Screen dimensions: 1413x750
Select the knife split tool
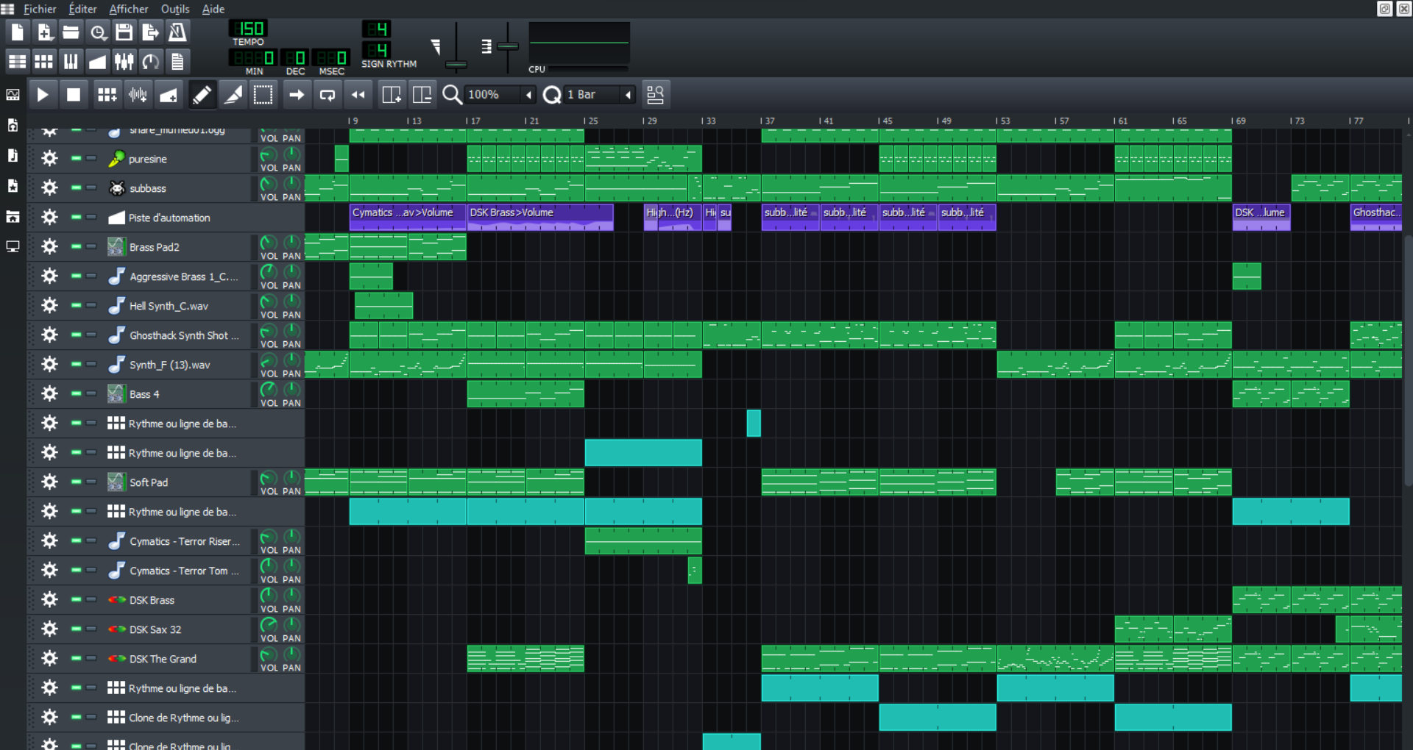[x=233, y=95]
